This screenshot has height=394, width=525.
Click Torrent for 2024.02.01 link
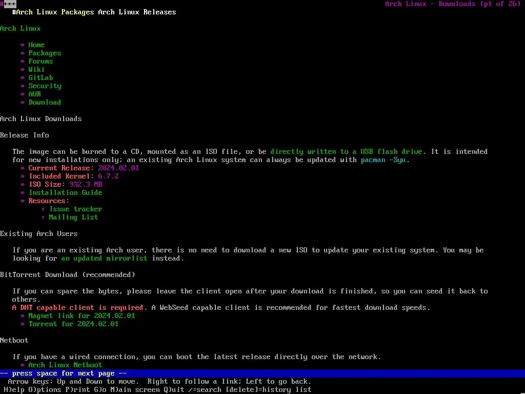73,324
